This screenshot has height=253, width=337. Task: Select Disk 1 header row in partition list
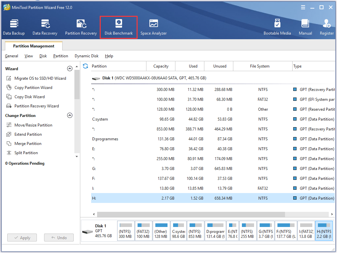(213, 78)
